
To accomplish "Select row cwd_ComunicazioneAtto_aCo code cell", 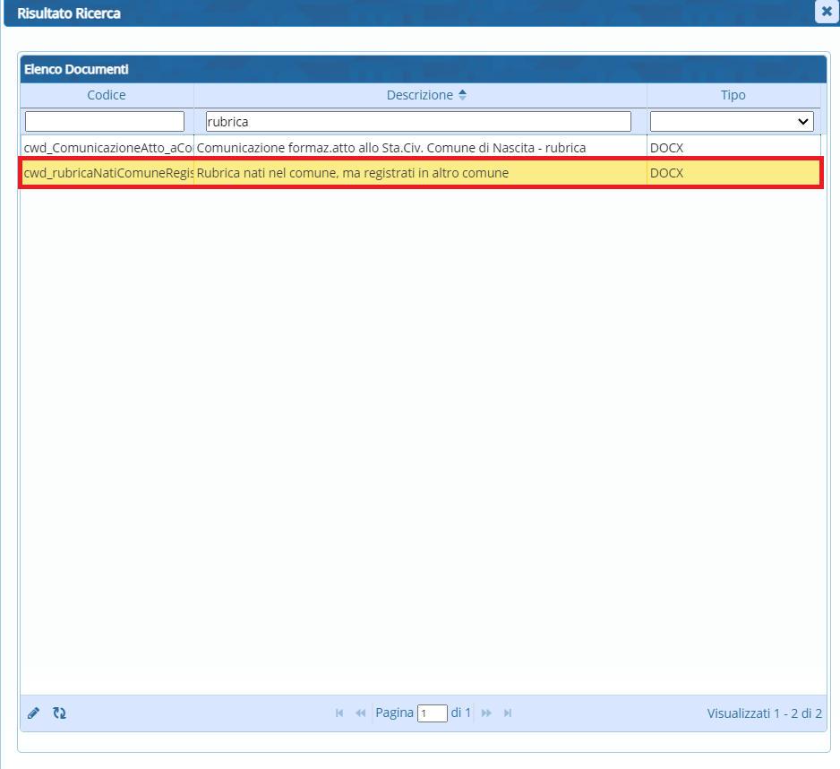I will 107,148.
